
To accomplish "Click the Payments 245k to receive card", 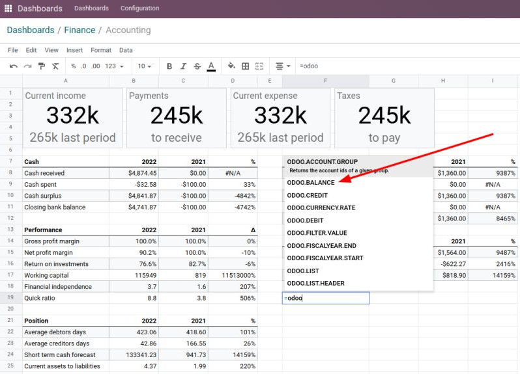I will coord(177,118).
